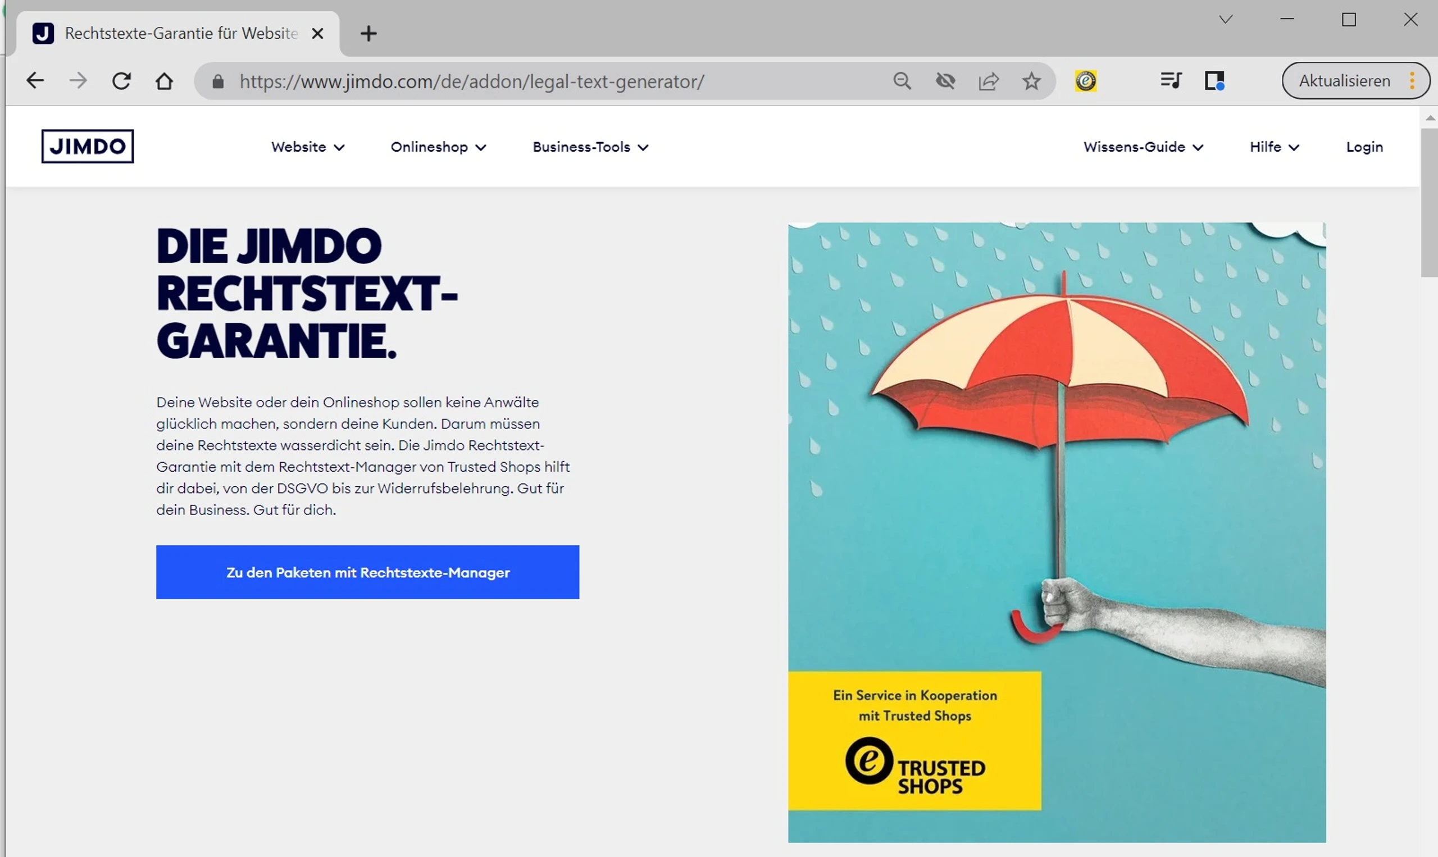The width and height of the screenshot is (1438, 857).
Task: Bookmark page with the star icon
Action: (x=1031, y=81)
